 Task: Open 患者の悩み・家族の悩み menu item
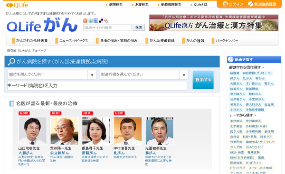click(117, 41)
